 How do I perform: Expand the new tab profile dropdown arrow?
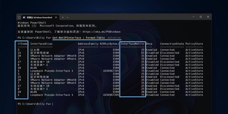tap(68, 17)
